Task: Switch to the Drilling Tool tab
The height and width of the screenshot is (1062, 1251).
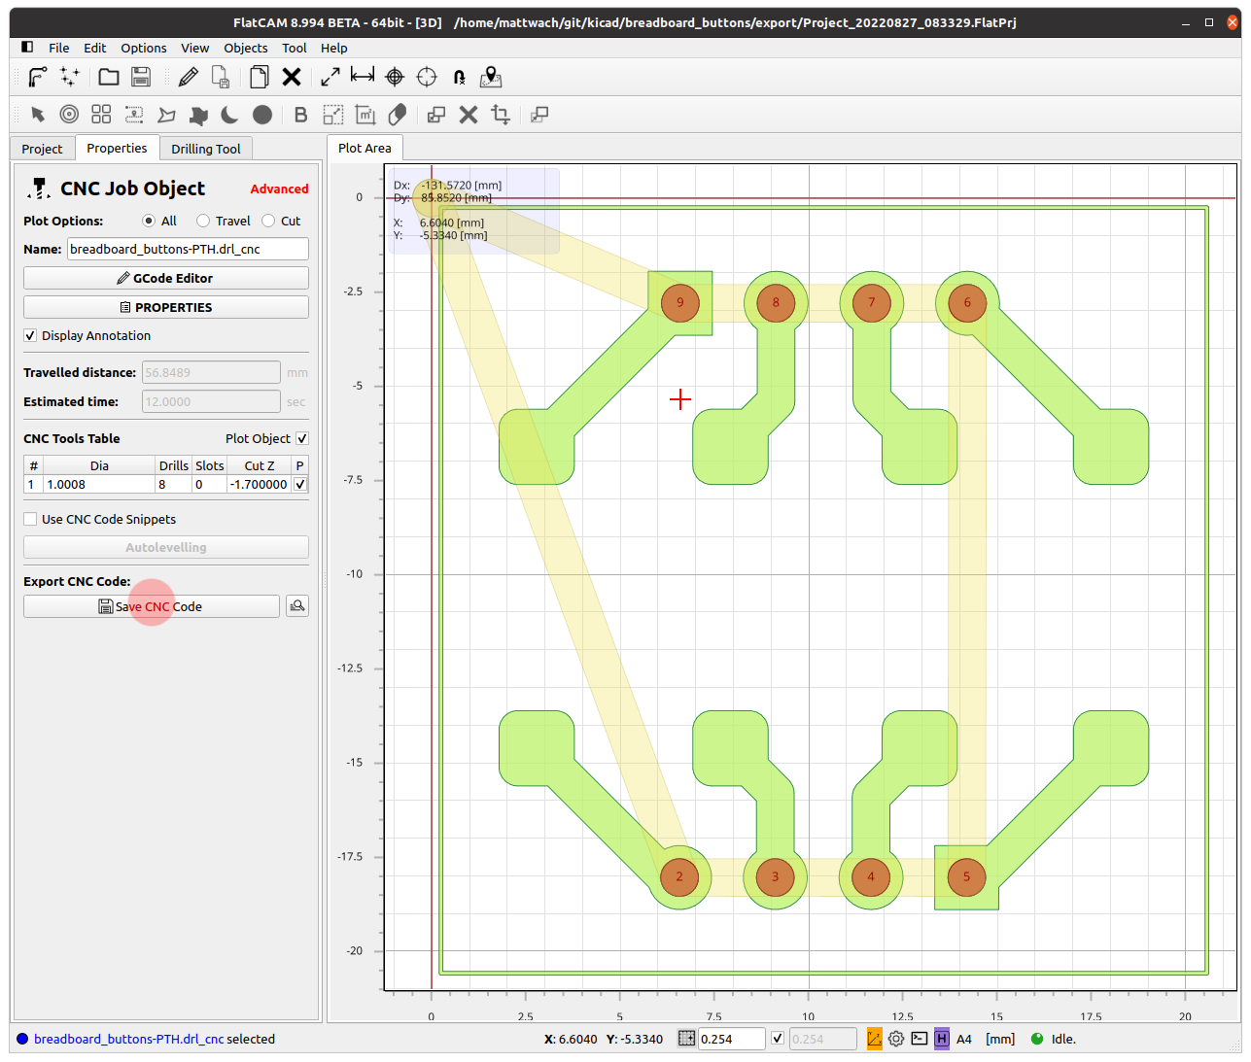Action: pyautogui.click(x=206, y=148)
